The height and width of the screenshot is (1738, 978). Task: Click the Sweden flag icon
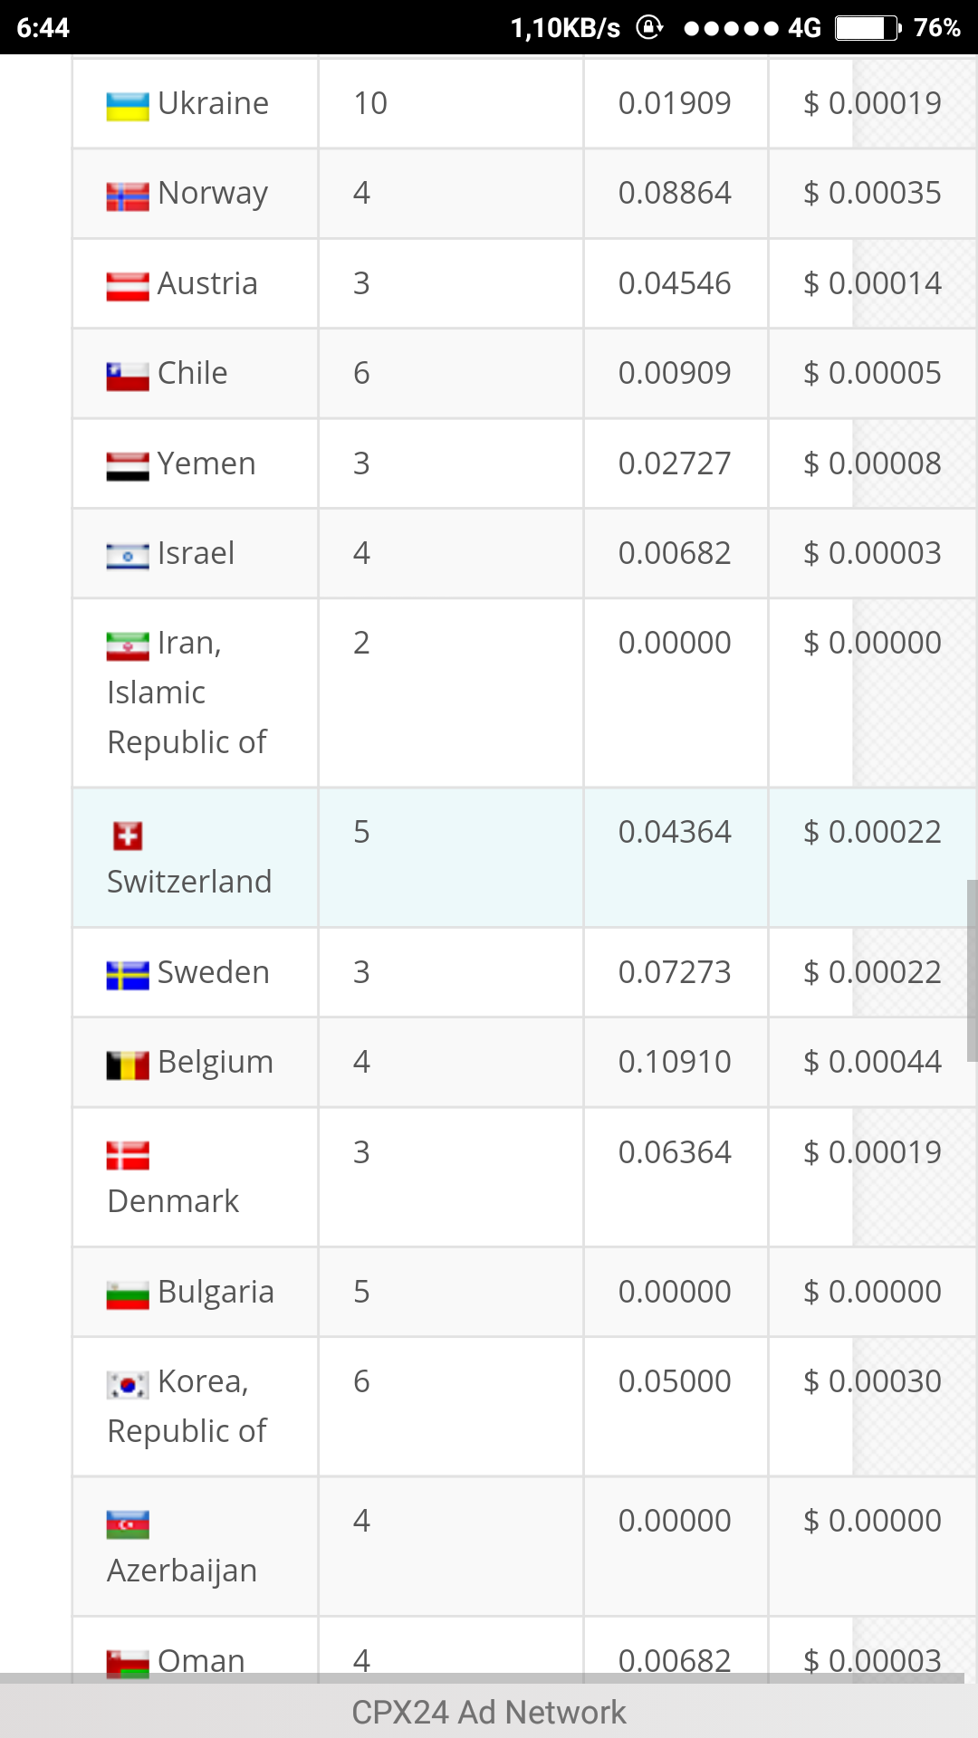pos(128,975)
